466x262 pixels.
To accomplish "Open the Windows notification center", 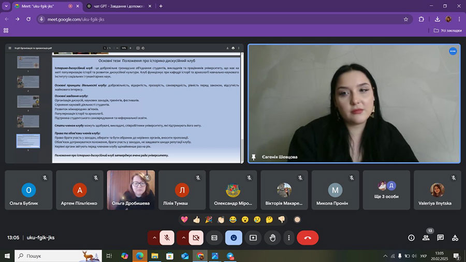I will (x=457, y=256).
